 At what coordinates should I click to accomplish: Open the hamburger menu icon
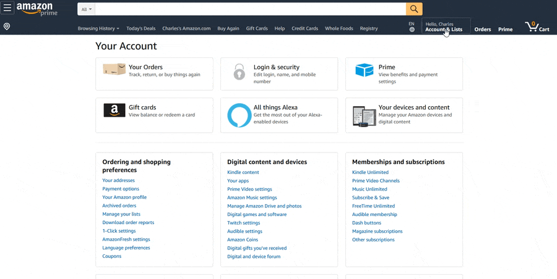[7, 9]
